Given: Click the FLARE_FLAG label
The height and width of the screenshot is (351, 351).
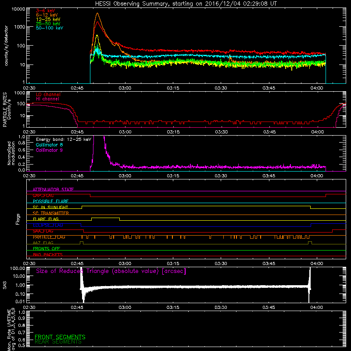Looking at the screenshot, I should click(x=46, y=219).
